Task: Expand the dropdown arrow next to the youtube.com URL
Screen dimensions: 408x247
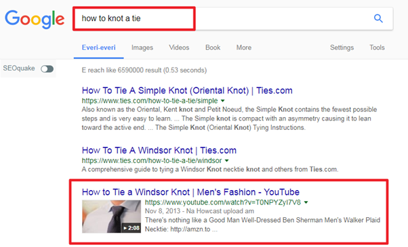Action: point(306,202)
